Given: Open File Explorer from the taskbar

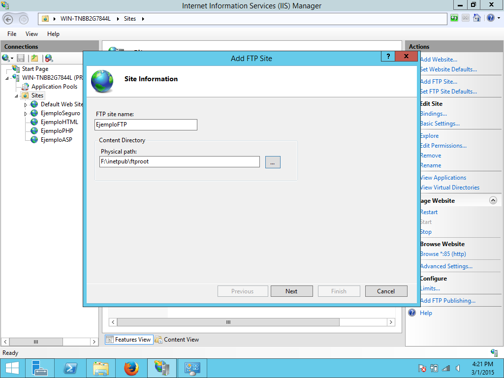Looking at the screenshot, I should point(100,368).
